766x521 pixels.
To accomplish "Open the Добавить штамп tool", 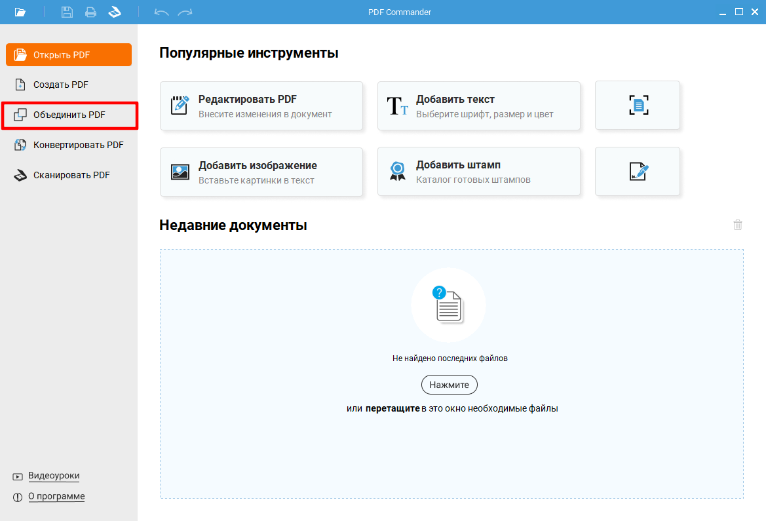I will click(479, 172).
